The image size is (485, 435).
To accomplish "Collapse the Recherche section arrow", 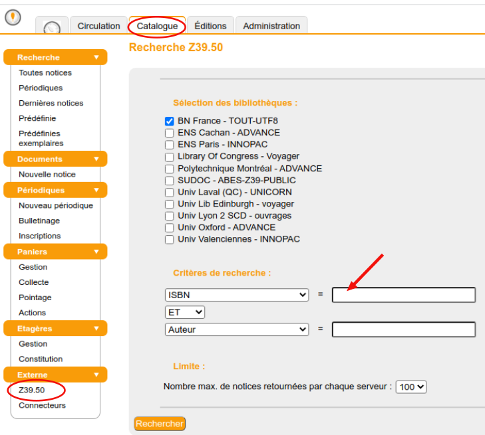I will coord(96,58).
